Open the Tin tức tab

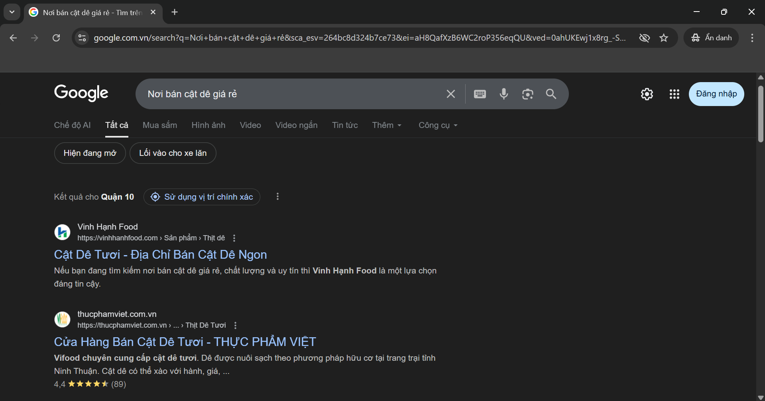point(345,125)
